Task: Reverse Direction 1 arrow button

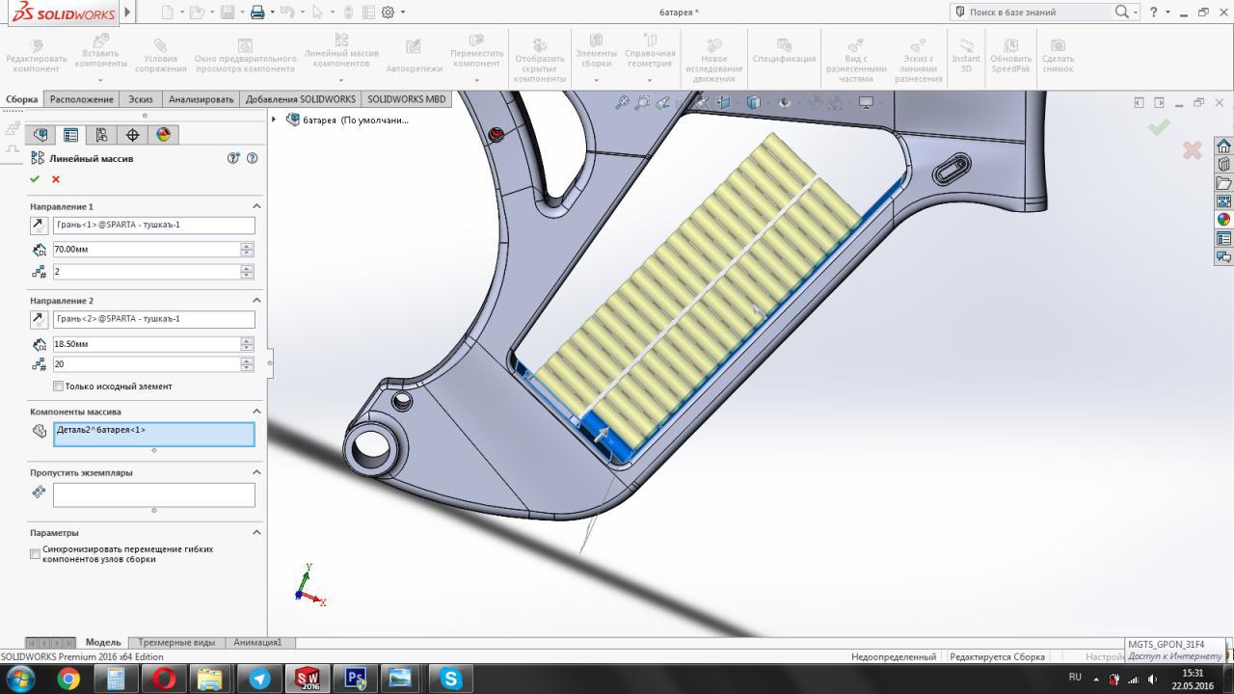Action: (x=39, y=226)
